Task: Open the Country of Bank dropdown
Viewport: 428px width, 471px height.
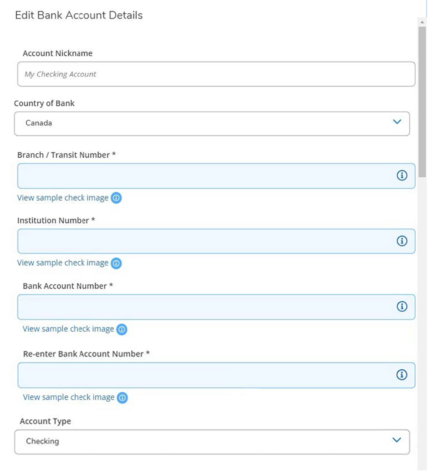Action: click(211, 123)
